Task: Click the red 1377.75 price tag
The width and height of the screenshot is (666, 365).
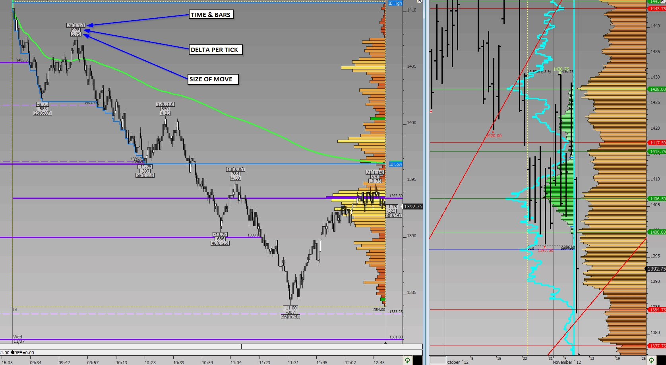Action: coord(656,346)
